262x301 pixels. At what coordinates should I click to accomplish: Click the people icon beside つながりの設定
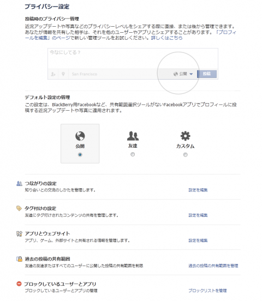point(19,184)
